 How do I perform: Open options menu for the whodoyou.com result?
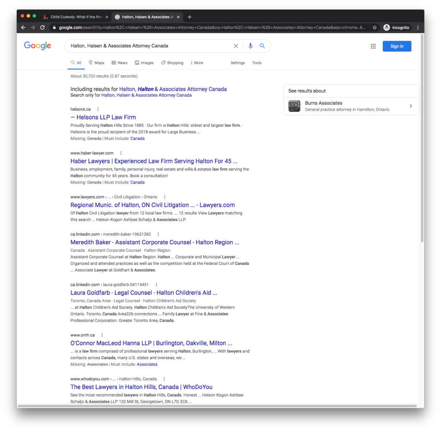(164, 379)
